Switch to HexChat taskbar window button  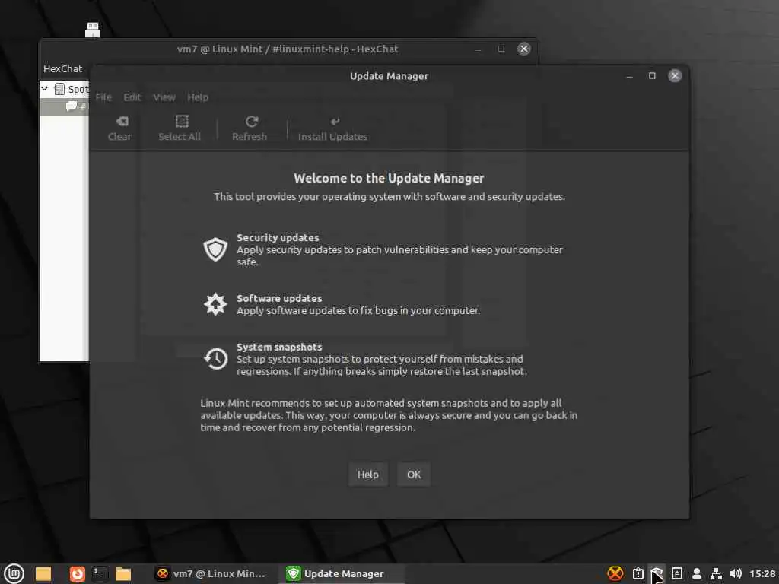tap(211, 573)
